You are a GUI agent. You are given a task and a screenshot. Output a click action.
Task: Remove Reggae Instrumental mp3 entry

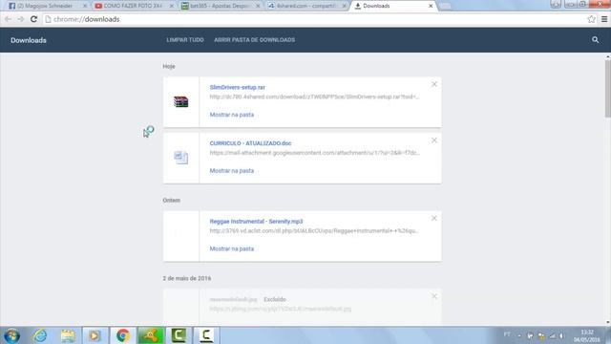[x=434, y=219]
